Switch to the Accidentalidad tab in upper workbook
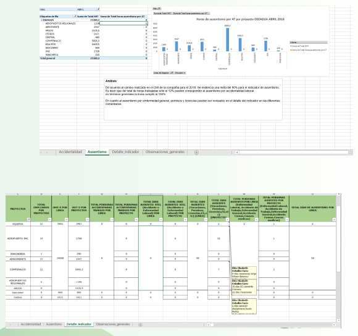This screenshot has width=358, height=336. (70, 152)
